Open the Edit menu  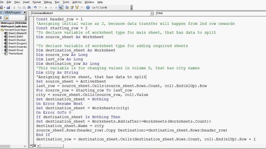pos(9,2)
